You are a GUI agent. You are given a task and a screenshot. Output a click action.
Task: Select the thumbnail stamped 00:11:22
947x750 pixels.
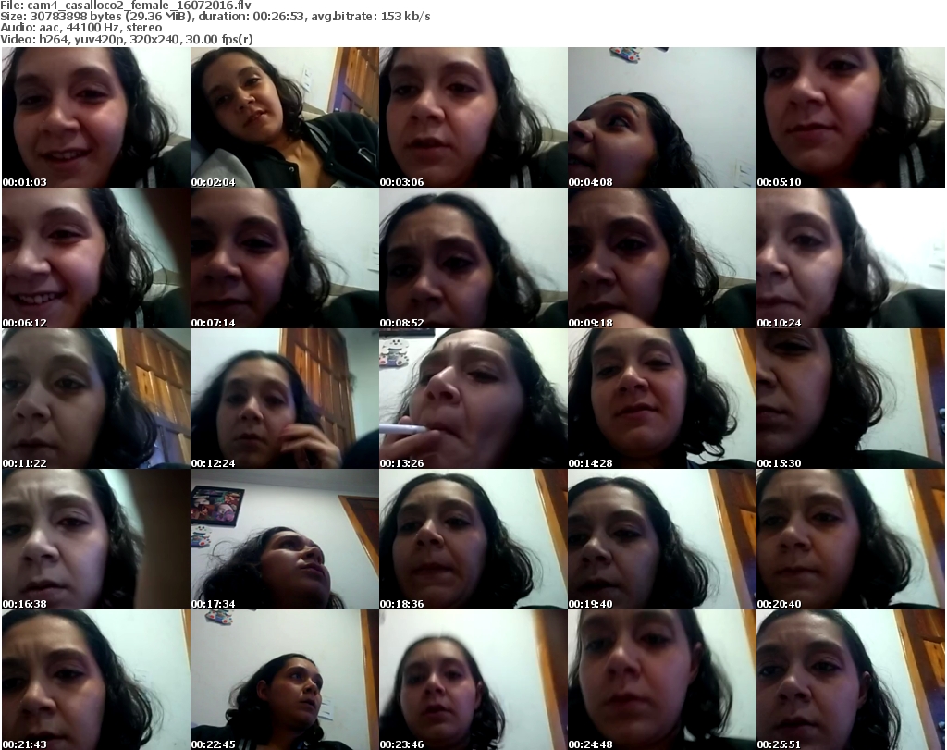[x=96, y=399]
